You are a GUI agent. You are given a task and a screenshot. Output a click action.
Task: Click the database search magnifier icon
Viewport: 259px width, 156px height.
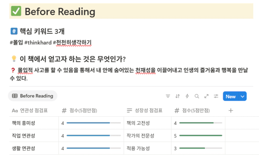click(197, 96)
